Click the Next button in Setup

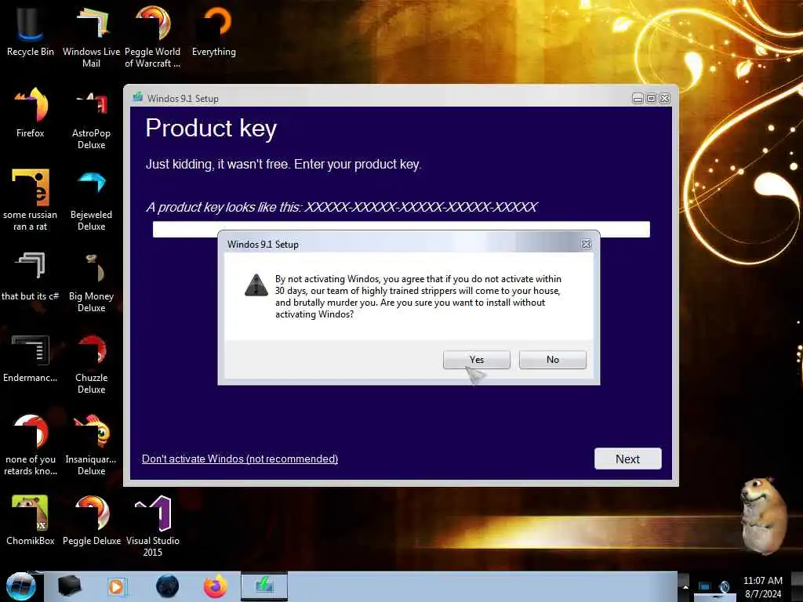click(628, 459)
